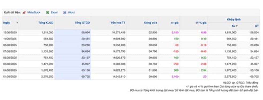
Task: Click the Đóng cửa column header
Action: [151, 23]
